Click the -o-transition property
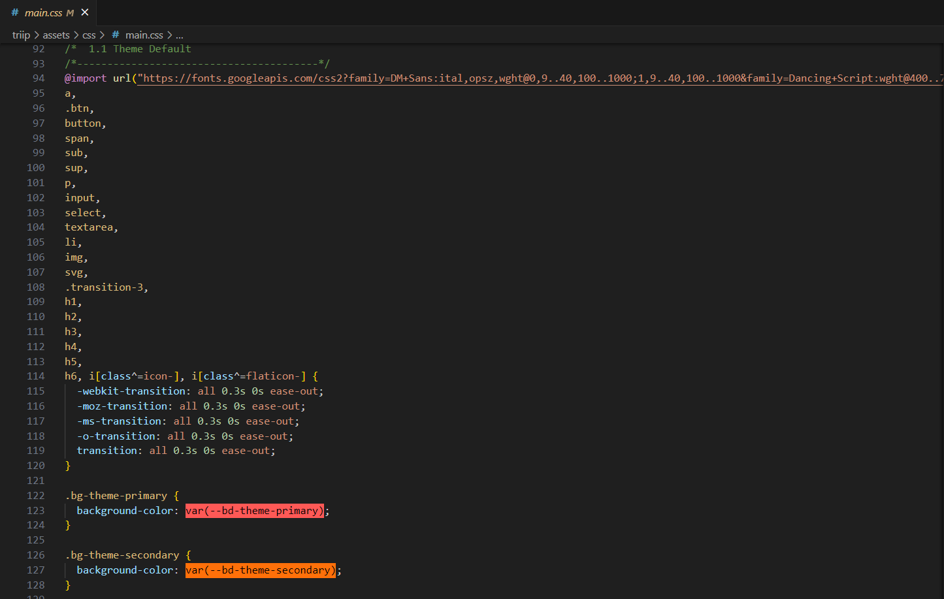Screen dimensions: 944x599 click(x=116, y=436)
